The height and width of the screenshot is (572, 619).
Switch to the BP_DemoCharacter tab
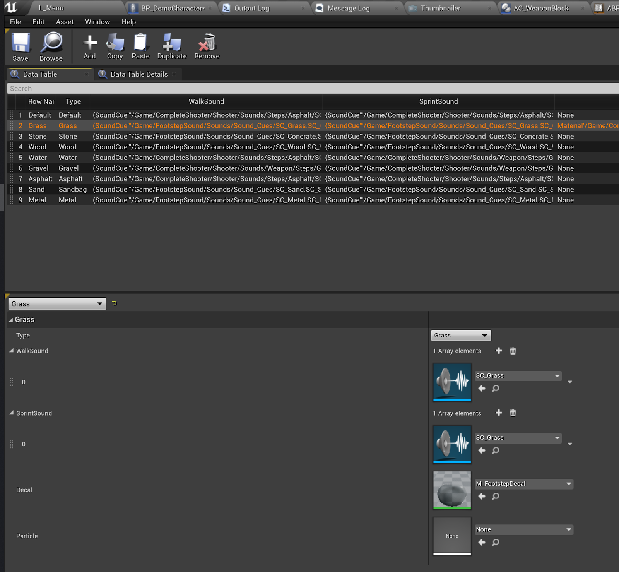pyautogui.click(x=172, y=8)
